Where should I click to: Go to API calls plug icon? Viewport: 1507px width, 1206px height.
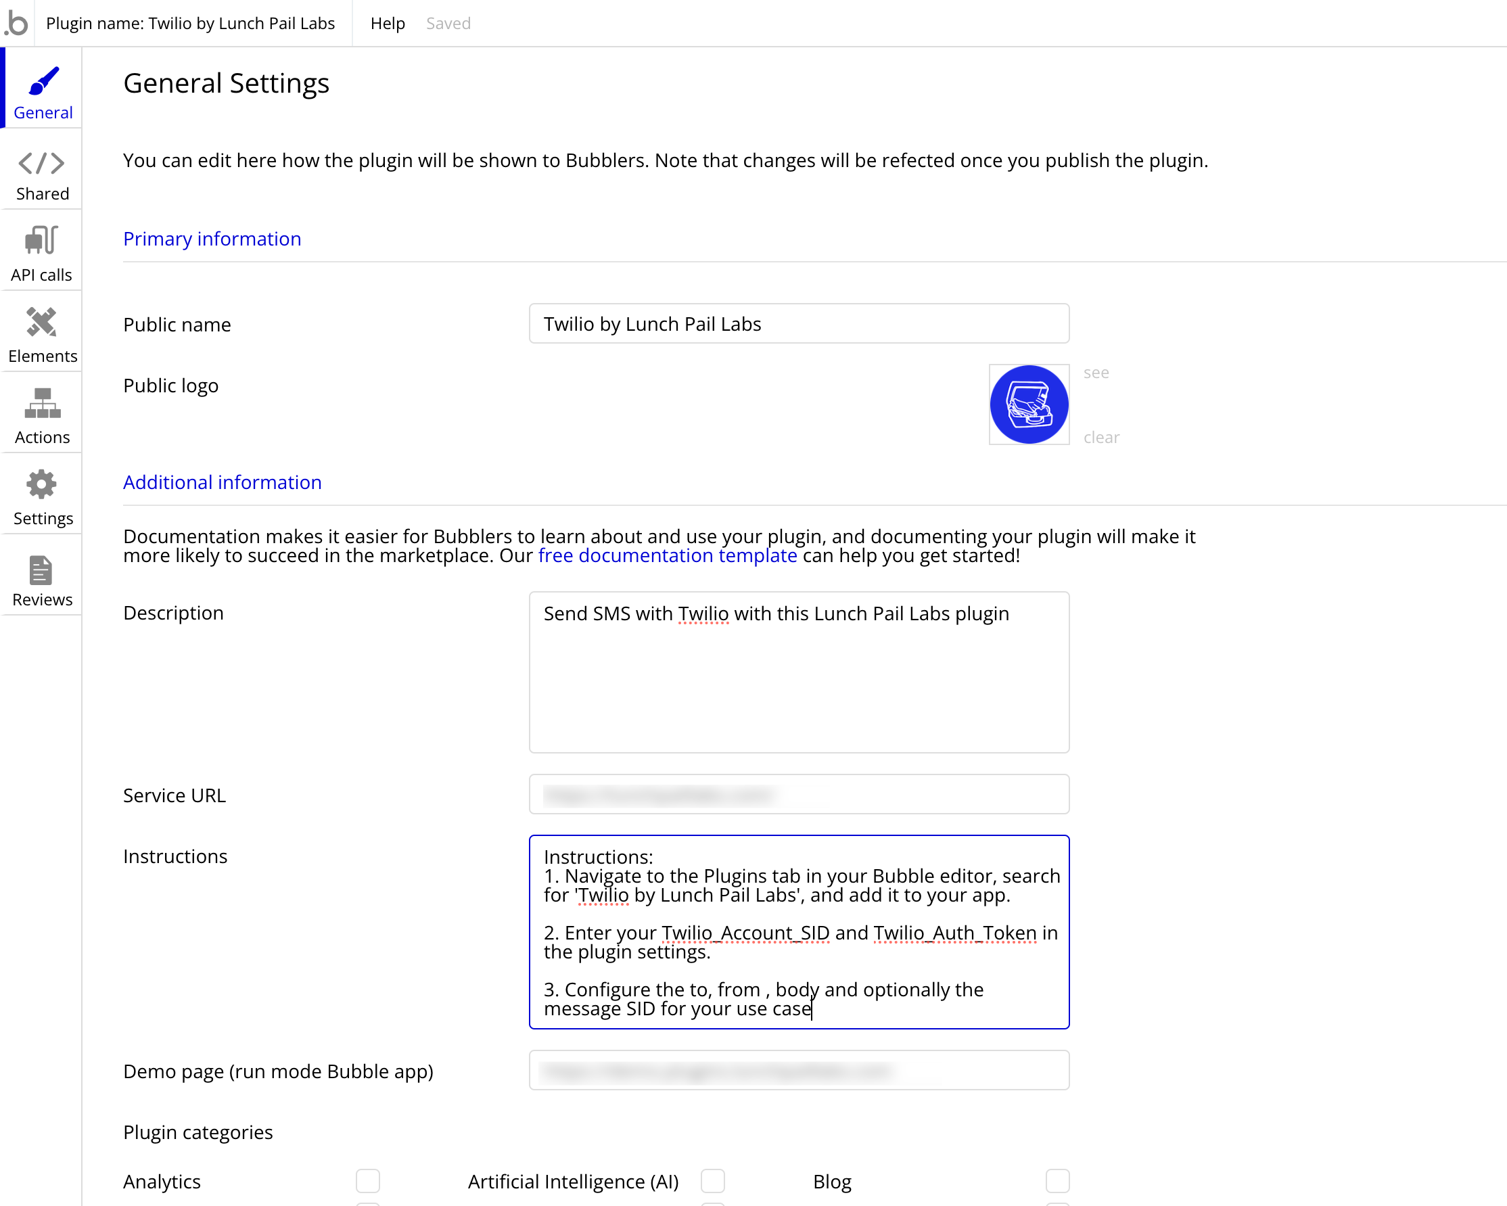point(42,241)
